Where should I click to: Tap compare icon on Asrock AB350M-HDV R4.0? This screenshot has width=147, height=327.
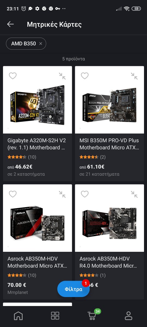134,194
